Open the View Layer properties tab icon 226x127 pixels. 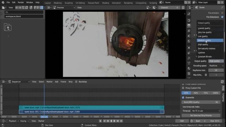tap(189, 31)
